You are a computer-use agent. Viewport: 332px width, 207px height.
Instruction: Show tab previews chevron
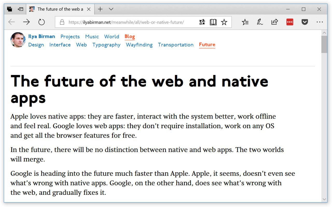(111, 9)
